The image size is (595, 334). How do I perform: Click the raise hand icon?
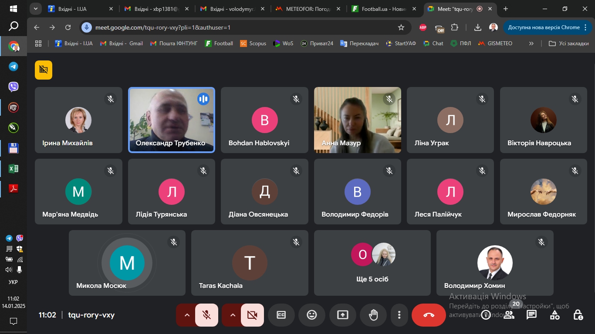click(x=373, y=315)
